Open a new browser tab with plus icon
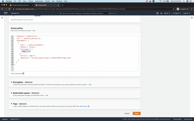This screenshot has height=121, width=194. pos(63,5)
